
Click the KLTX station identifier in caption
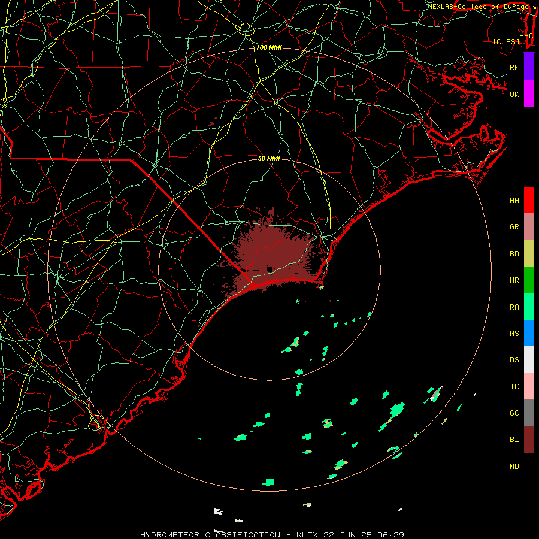click(307, 535)
